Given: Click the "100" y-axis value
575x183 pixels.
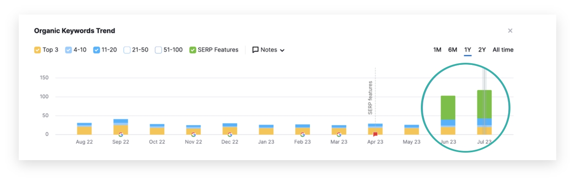Looking at the screenshot, I should coord(44,97).
